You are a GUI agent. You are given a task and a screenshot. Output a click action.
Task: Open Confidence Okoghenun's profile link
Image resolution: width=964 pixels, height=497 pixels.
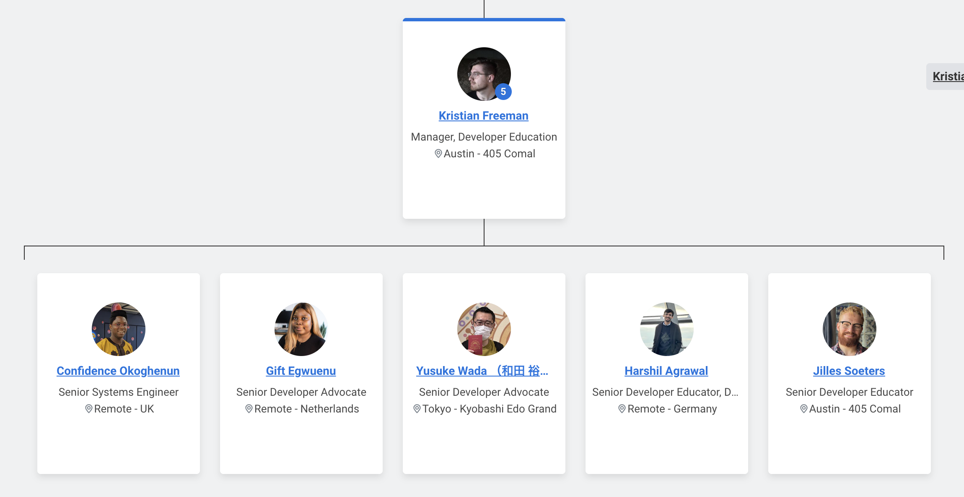click(118, 371)
